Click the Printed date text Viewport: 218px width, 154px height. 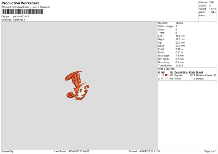(145, 151)
